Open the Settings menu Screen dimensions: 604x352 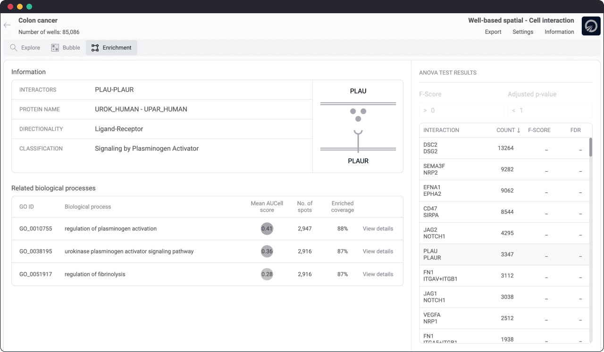click(523, 32)
